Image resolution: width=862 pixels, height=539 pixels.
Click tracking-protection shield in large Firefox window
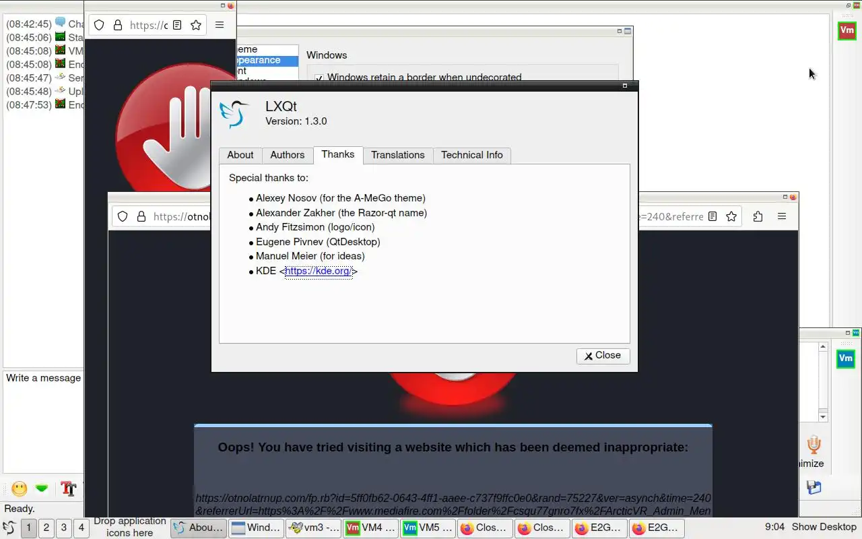point(123,216)
